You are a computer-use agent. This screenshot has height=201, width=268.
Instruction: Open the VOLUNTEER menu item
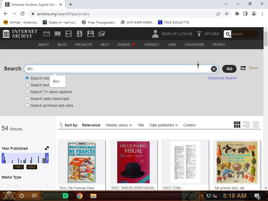pos(194,44)
